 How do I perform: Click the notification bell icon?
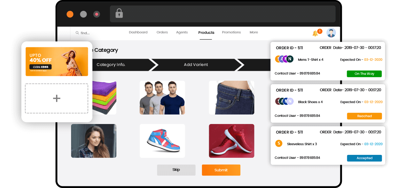(315, 33)
